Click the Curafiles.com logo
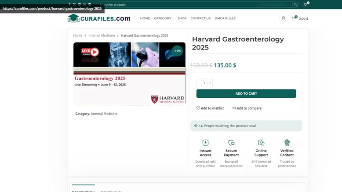This screenshot has height=192, width=342. click(x=99, y=18)
